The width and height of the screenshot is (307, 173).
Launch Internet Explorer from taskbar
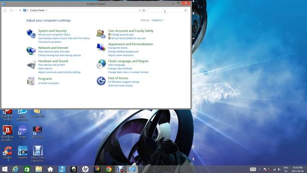15,169
